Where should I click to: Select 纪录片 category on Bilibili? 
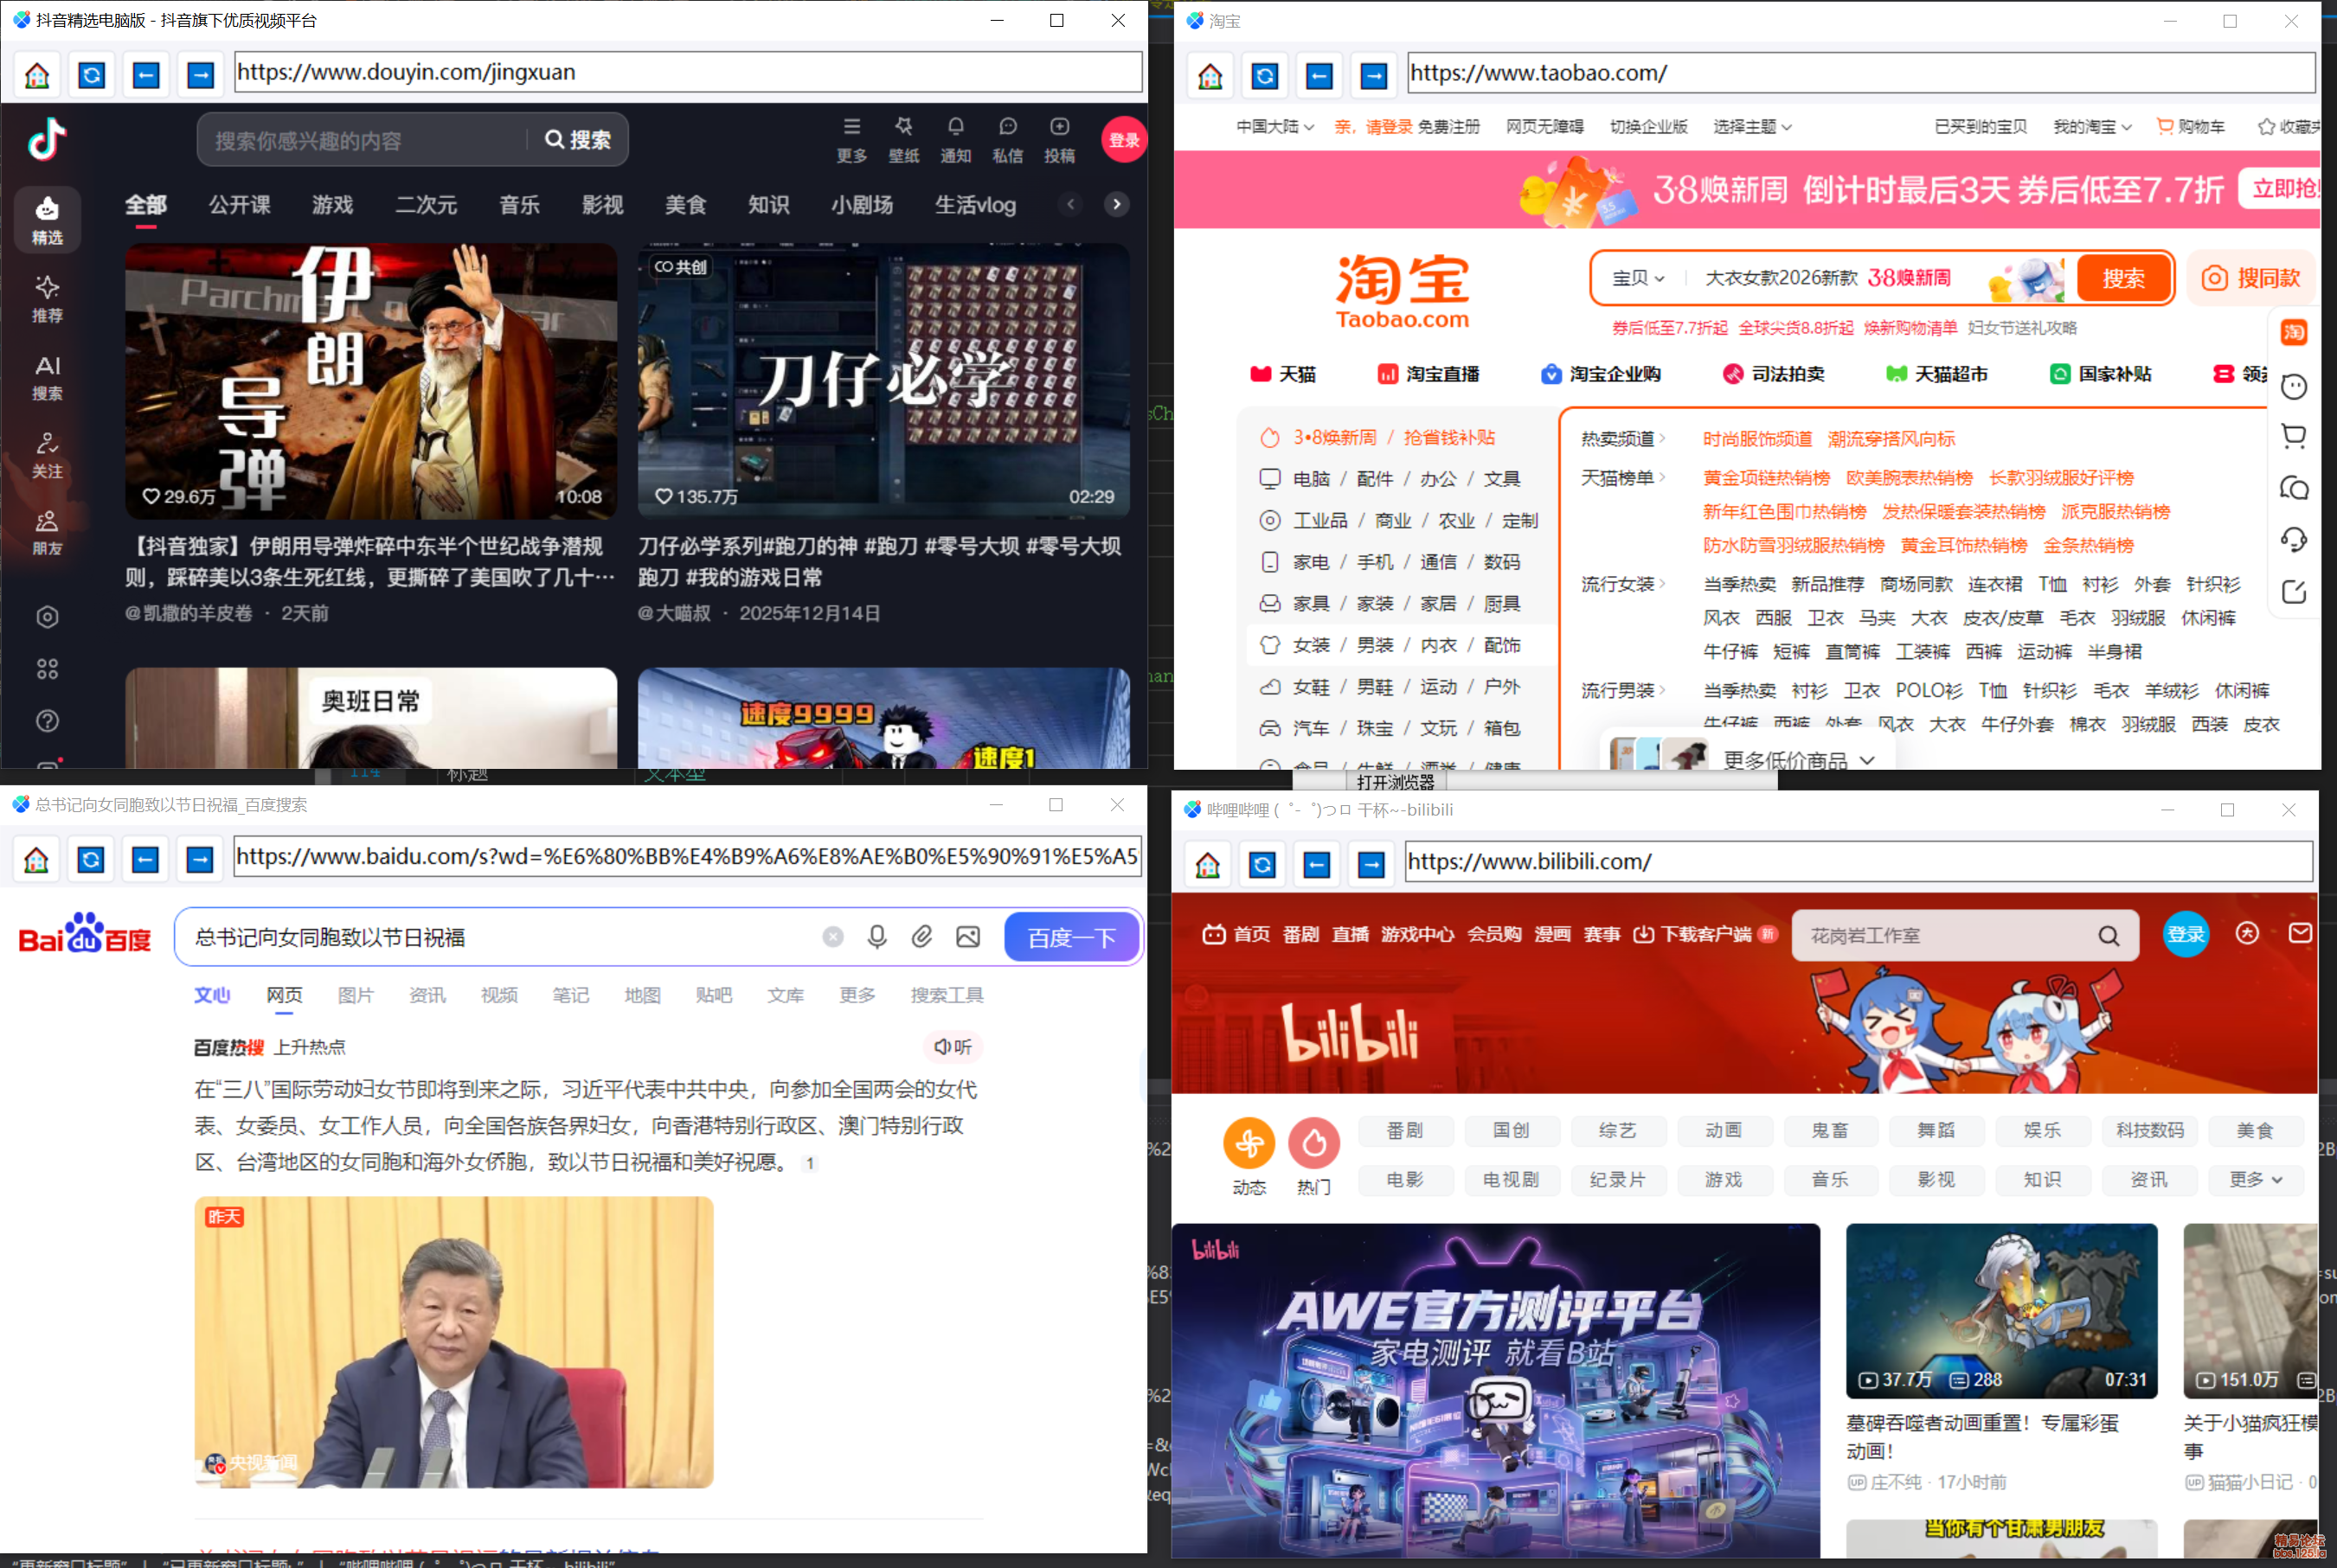1616,1180
